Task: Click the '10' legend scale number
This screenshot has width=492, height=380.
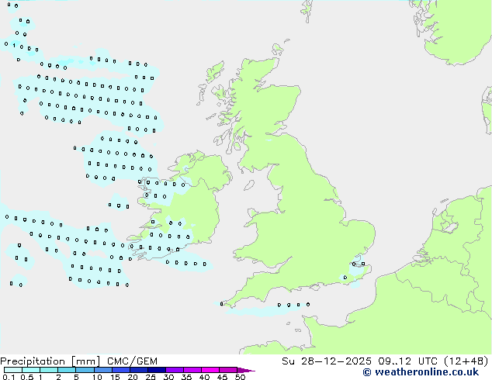Action: (97, 377)
